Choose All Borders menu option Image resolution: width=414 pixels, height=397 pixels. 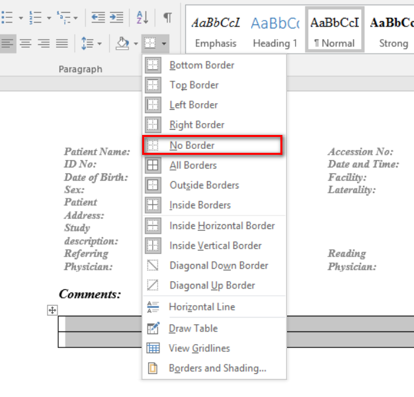click(192, 165)
